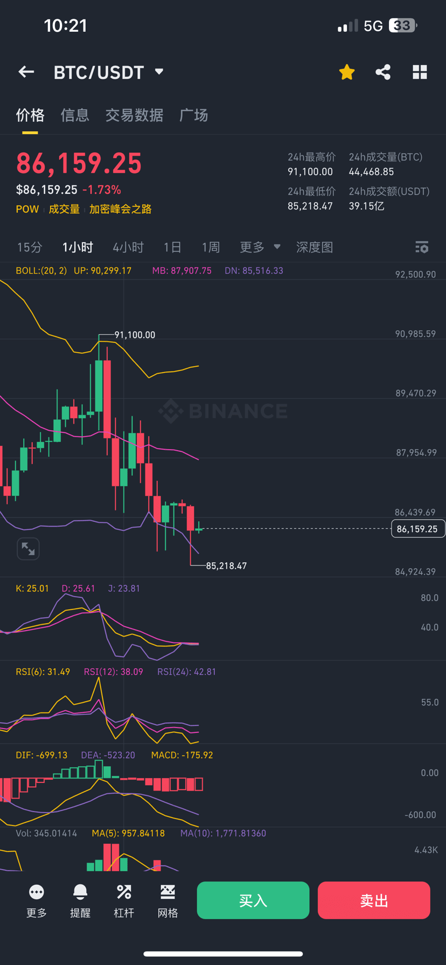Tap the 24h成交量(BTC) value 44,468.85
The width and height of the screenshot is (446, 965).
point(371,172)
